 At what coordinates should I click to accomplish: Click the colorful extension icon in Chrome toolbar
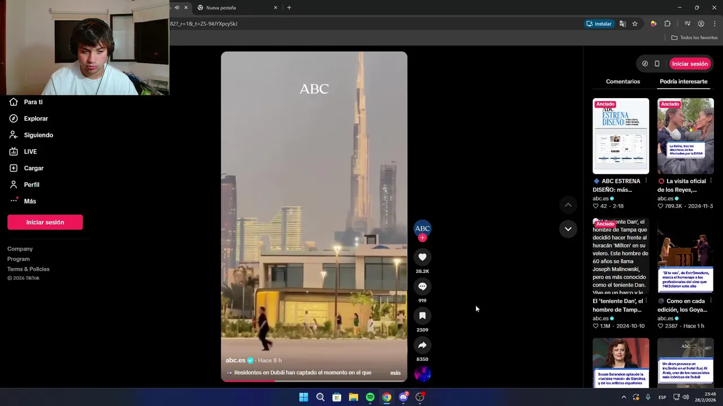pos(654,24)
